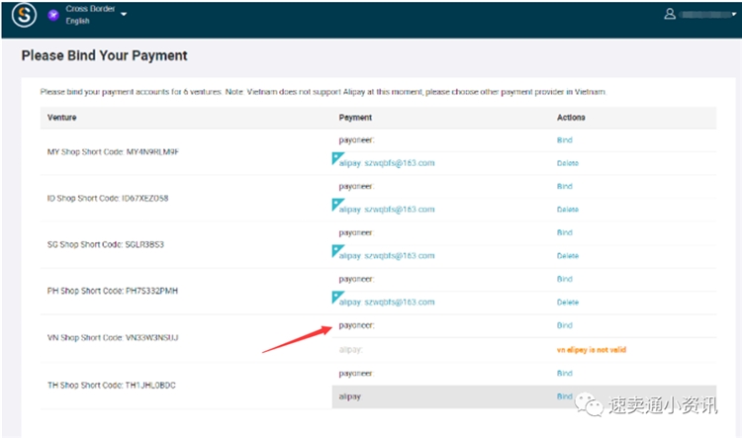Click the Please Bind Your Payment heading
This screenshot has width=742, height=438.
coord(105,55)
